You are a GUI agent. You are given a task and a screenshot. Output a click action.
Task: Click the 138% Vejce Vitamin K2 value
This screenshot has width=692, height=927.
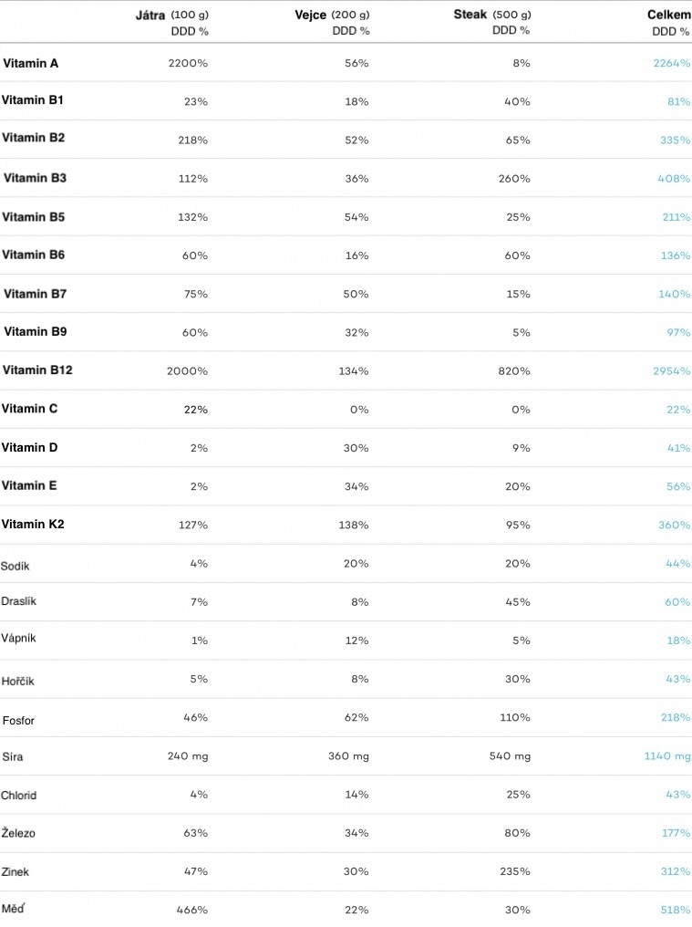(x=354, y=525)
